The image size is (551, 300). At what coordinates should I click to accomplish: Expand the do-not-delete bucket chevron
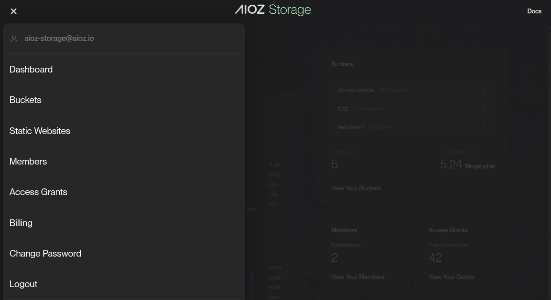click(x=484, y=90)
